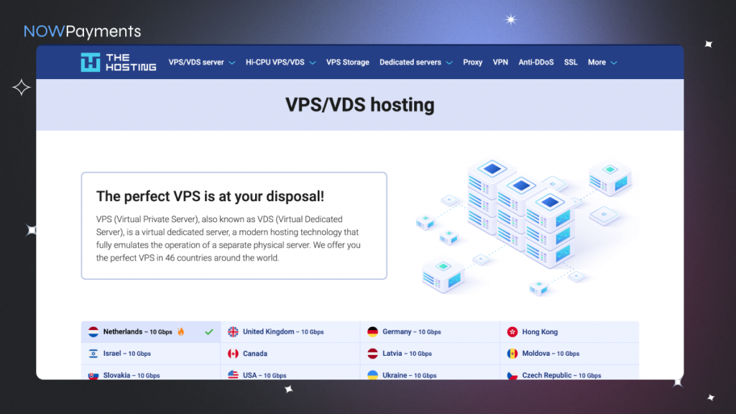The height and width of the screenshot is (414, 736).
Task: Expand the Hi-CPU VPS/VDS dropdown arrow
Action: coord(313,63)
